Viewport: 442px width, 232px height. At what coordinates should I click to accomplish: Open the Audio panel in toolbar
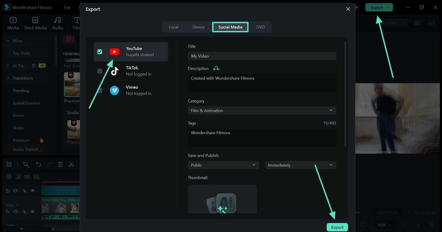(x=57, y=23)
